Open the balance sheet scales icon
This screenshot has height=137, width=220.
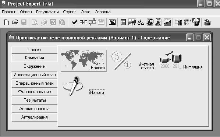pos(141,22)
